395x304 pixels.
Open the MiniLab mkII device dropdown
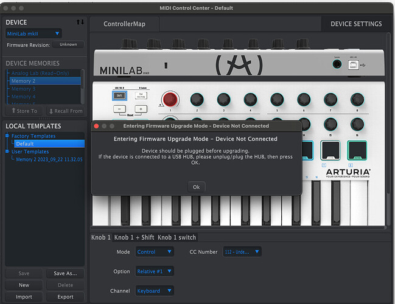[33, 33]
